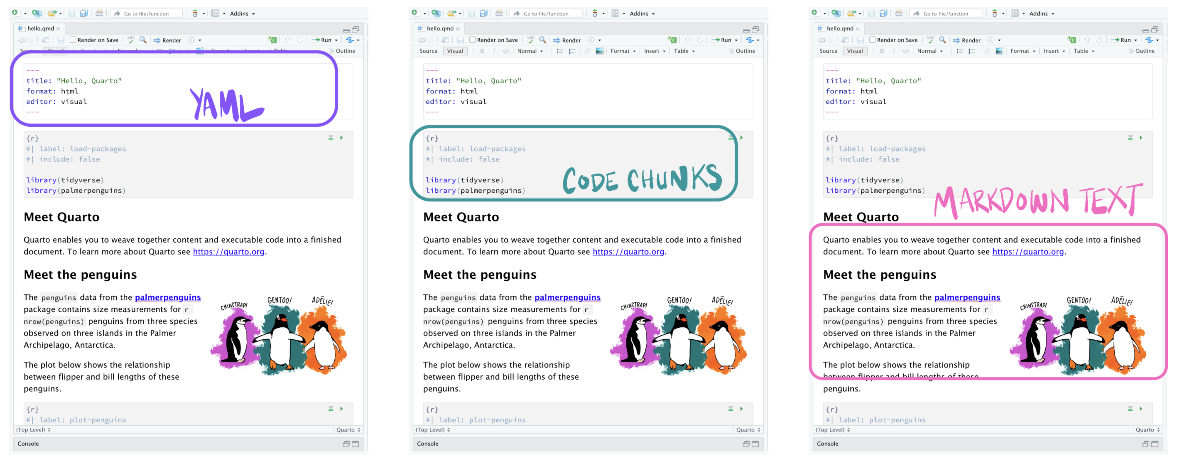Open the quarto.org link in the left document
This screenshot has height=461, width=1177.
(x=228, y=252)
